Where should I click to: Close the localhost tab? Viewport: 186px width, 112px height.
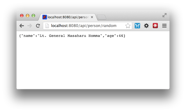pyautogui.click(x=92, y=17)
